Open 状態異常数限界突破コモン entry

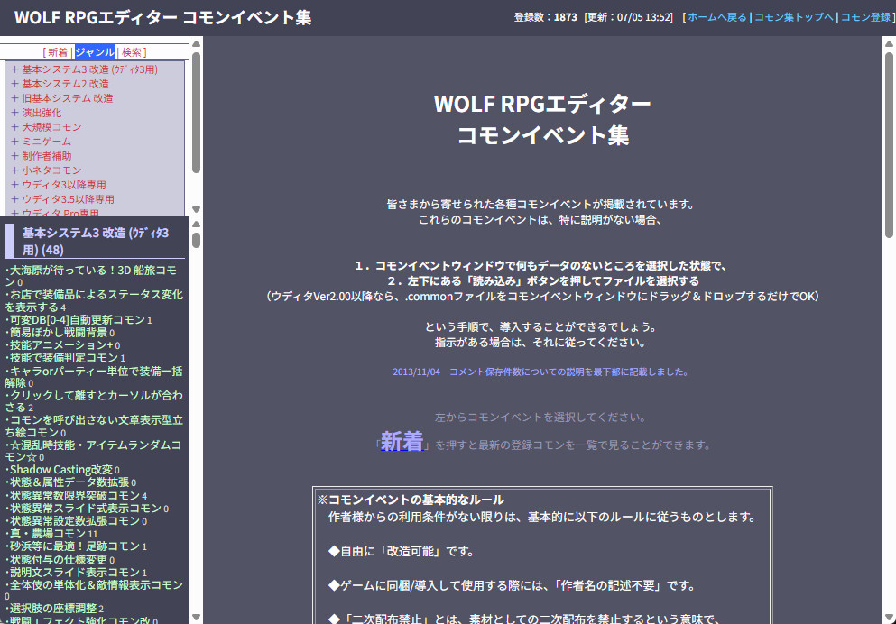[75, 496]
